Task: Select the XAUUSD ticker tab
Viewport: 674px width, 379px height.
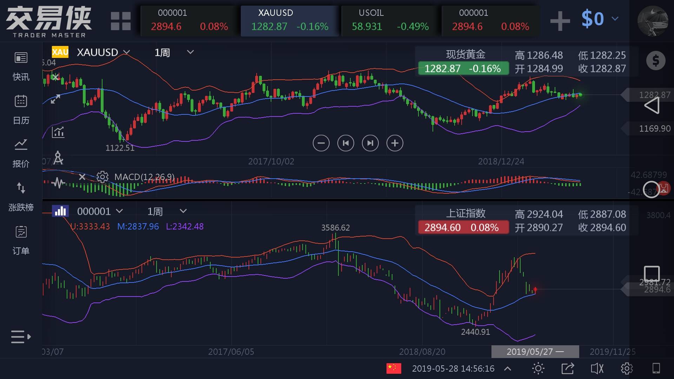Action: (x=289, y=20)
